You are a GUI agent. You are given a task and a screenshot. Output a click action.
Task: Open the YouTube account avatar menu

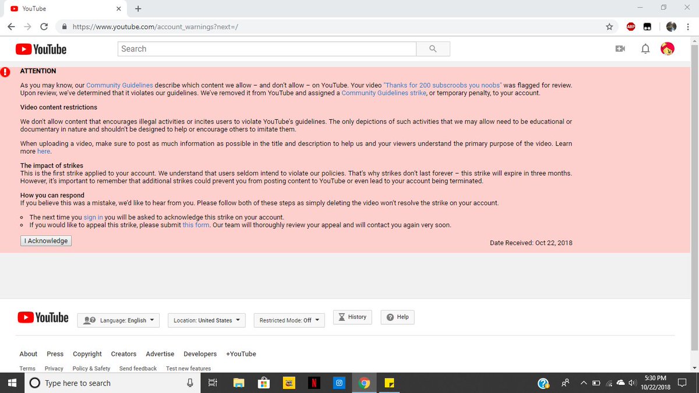(x=668, y=49)
